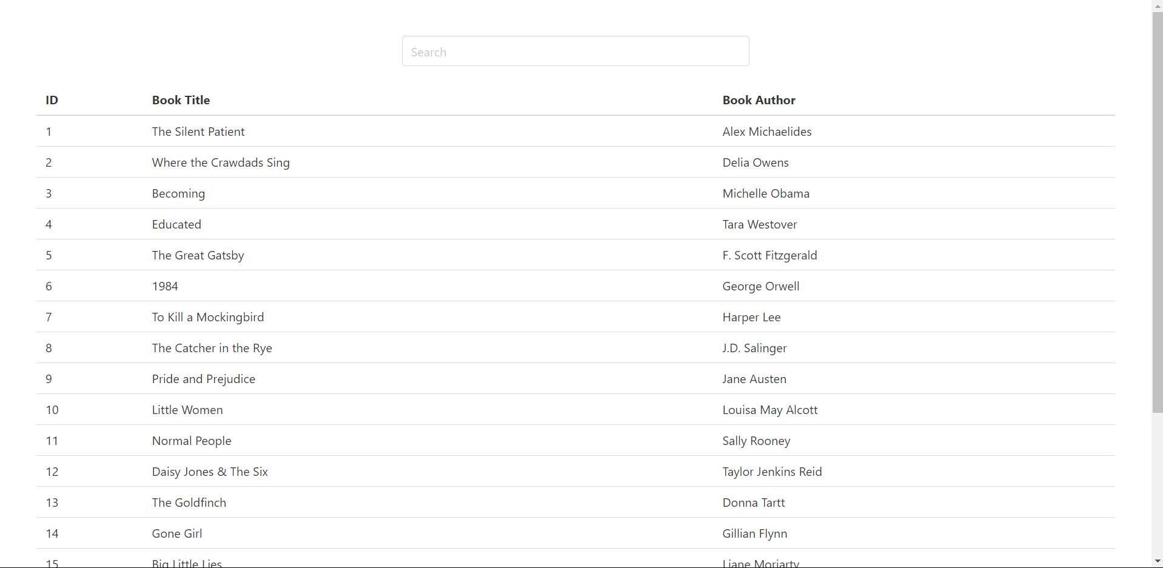The width and height of the screenshot is (1163, 568).
Task: Select the author Donna Tartt
Action: (754, 503)
